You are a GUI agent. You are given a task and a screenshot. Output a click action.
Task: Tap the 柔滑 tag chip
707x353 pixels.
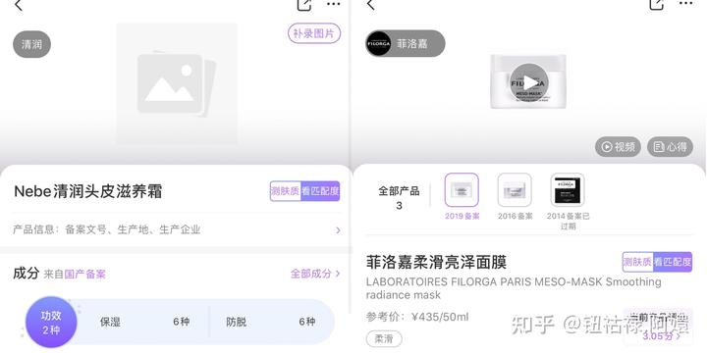[x=384, y=339]
